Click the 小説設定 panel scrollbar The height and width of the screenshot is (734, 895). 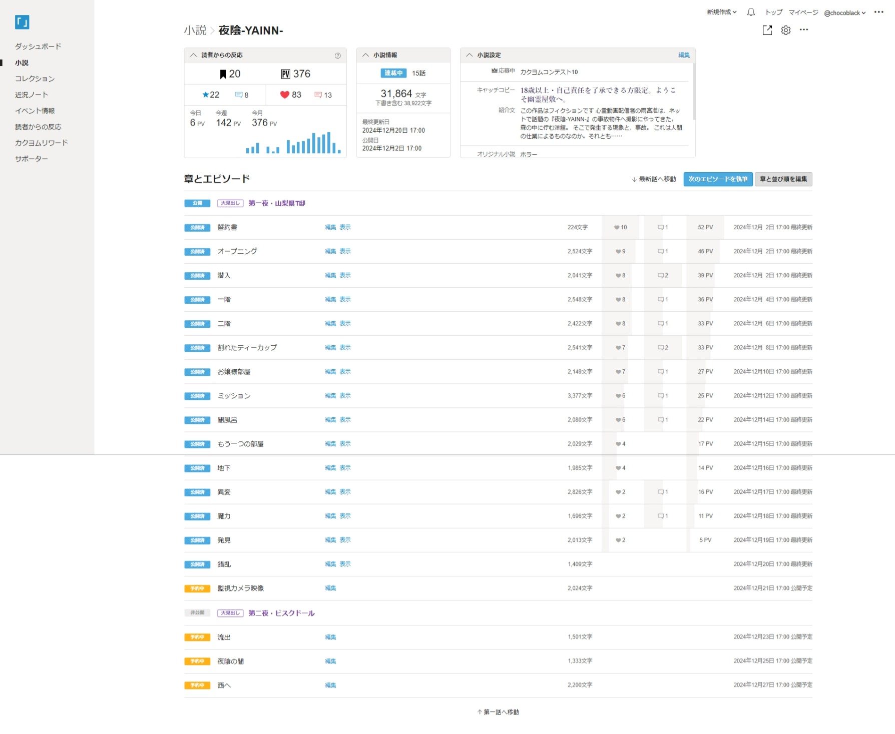click(x=694, y=92)
